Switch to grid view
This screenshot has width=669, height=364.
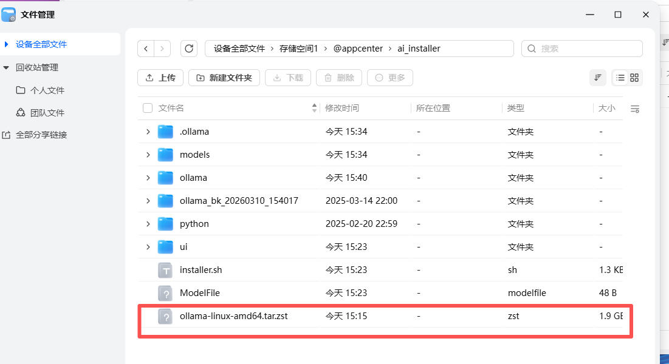coord(634,78)
